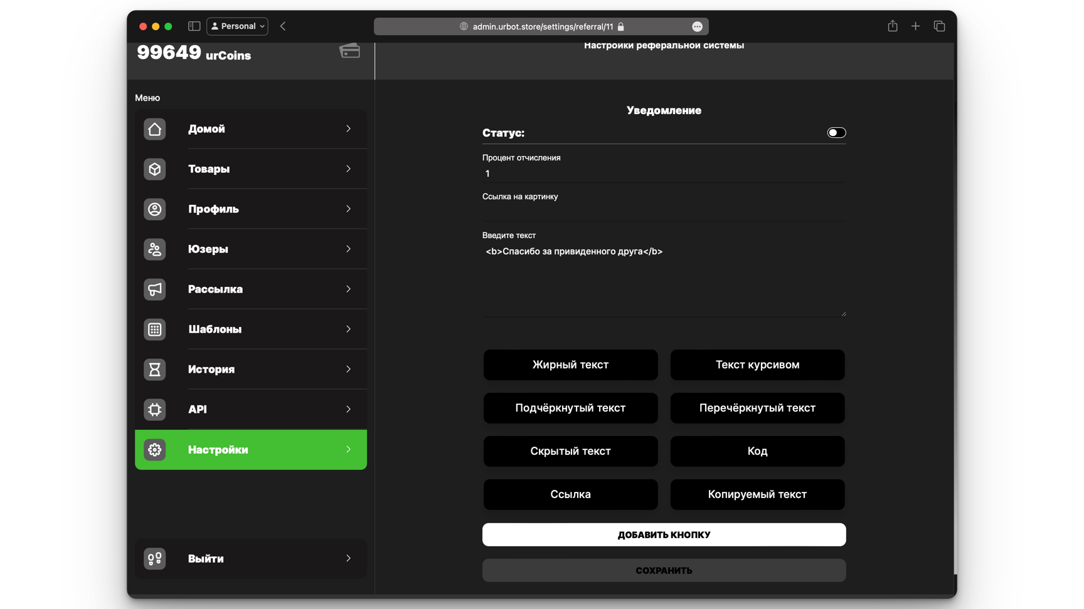This screenshot has width=1084, height=609.
Task: Click the История hourglass icon
Action: [154, 370]
